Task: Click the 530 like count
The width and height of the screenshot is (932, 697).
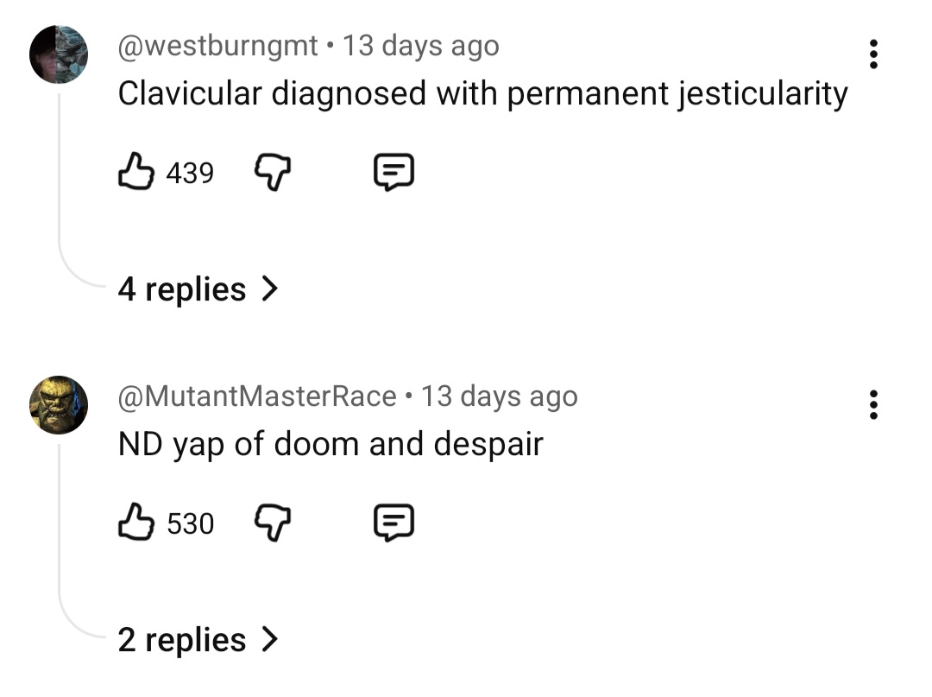Action: pyautogui.click(x=190, y=524)
